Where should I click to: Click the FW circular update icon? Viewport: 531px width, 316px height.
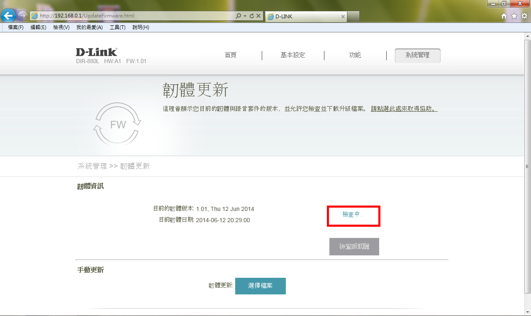click(117, 124)
